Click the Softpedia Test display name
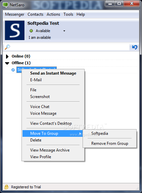The width and height of the screenshot is (142, 193). tap(43, 23)
